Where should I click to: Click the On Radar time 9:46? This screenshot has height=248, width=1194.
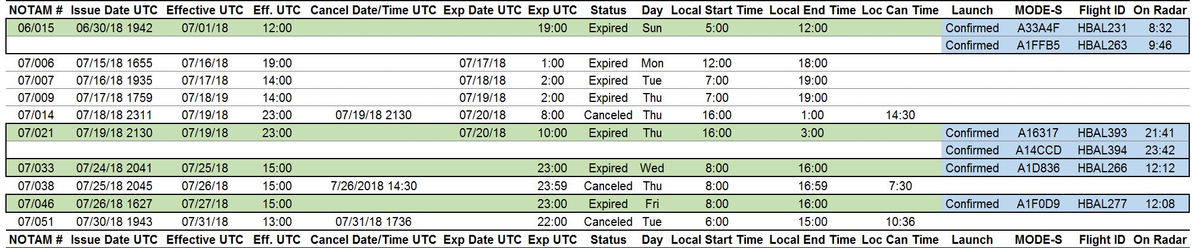pyautogui.click(x=1159, y=45)
